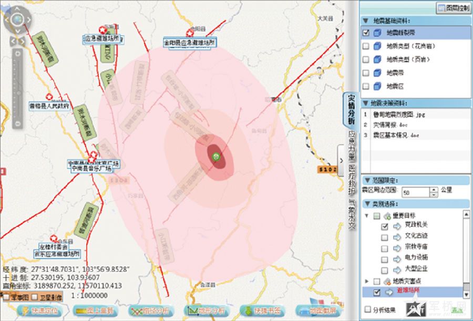The height and width of the screenshot is (321, 473).
Task: Switch to the 医疗救护 vertical tab
Action: 352,181
